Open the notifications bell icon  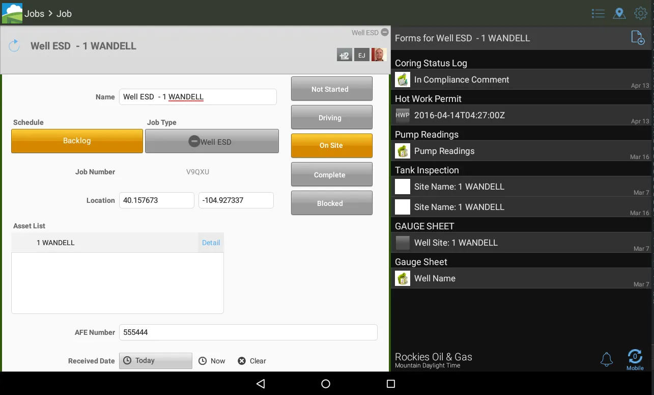606,359
